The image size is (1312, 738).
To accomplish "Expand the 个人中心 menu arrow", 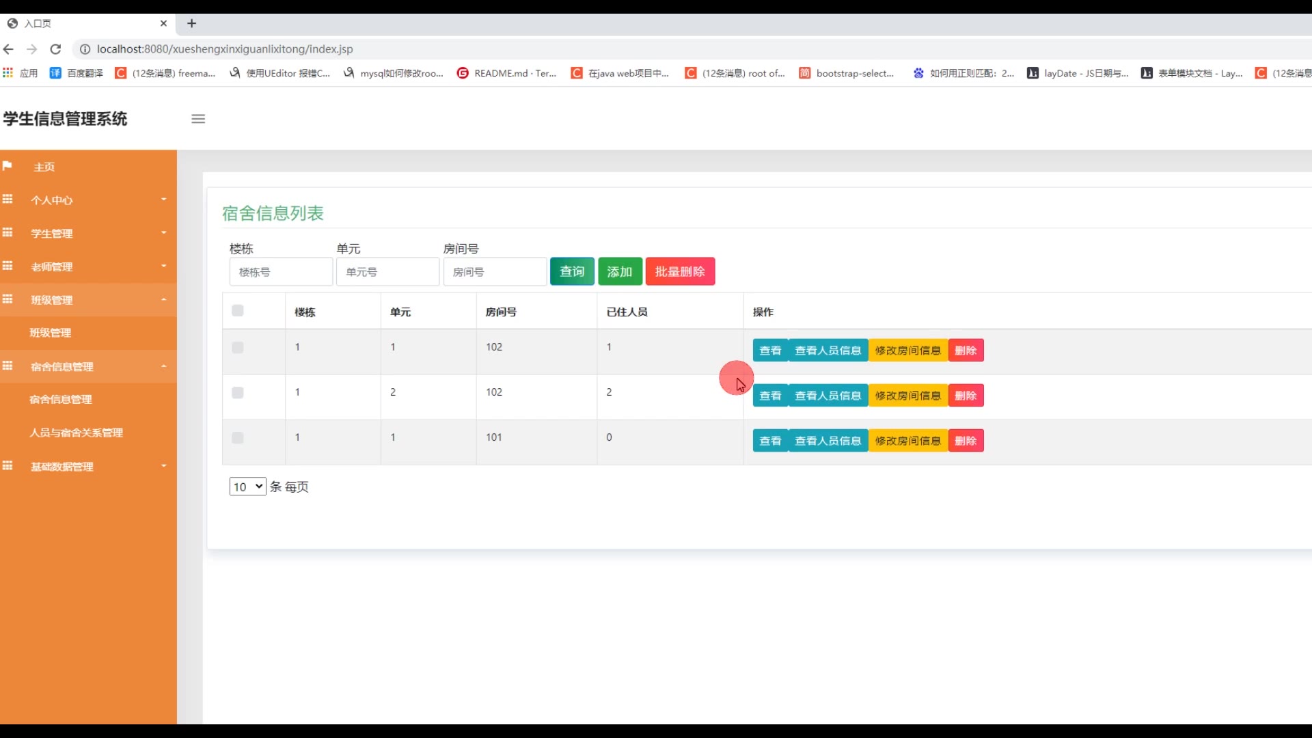I will [164, 200].
